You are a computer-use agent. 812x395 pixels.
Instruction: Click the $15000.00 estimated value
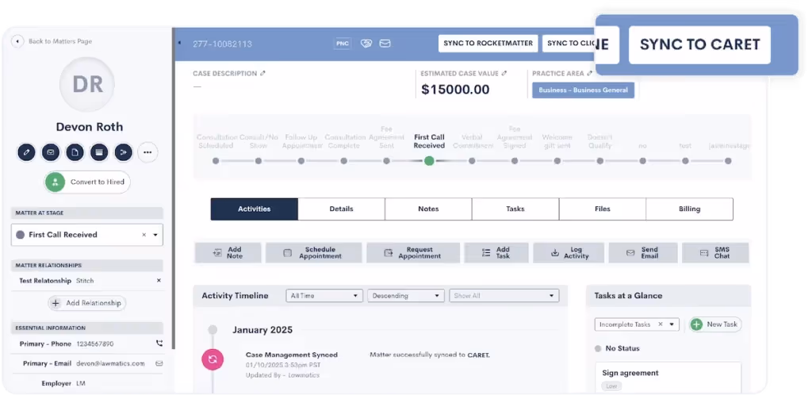pos(455,90)
